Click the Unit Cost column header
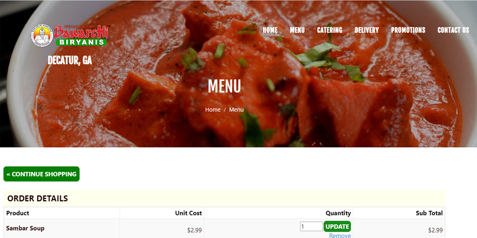Image resolution: width=477 pixels, height=238 pixels. click(188, 213)
